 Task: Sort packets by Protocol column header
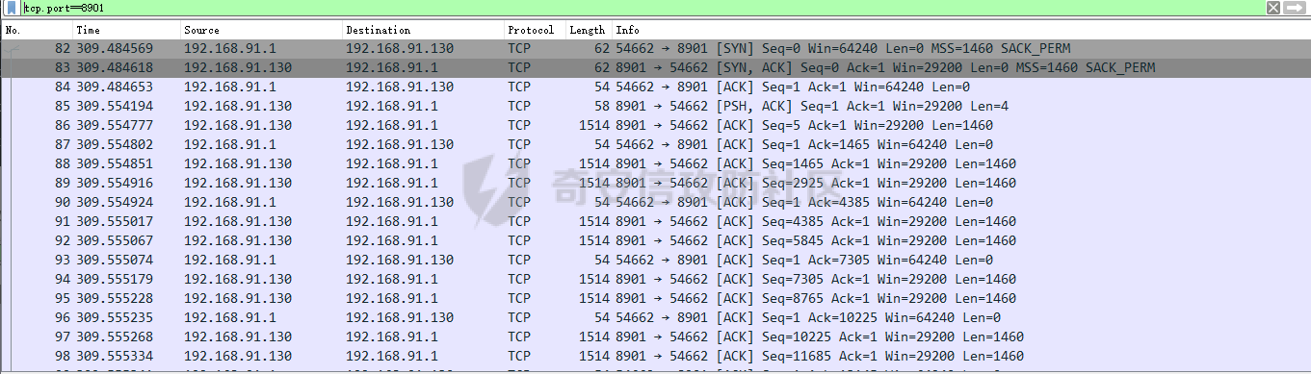click(x=534, y=30)
